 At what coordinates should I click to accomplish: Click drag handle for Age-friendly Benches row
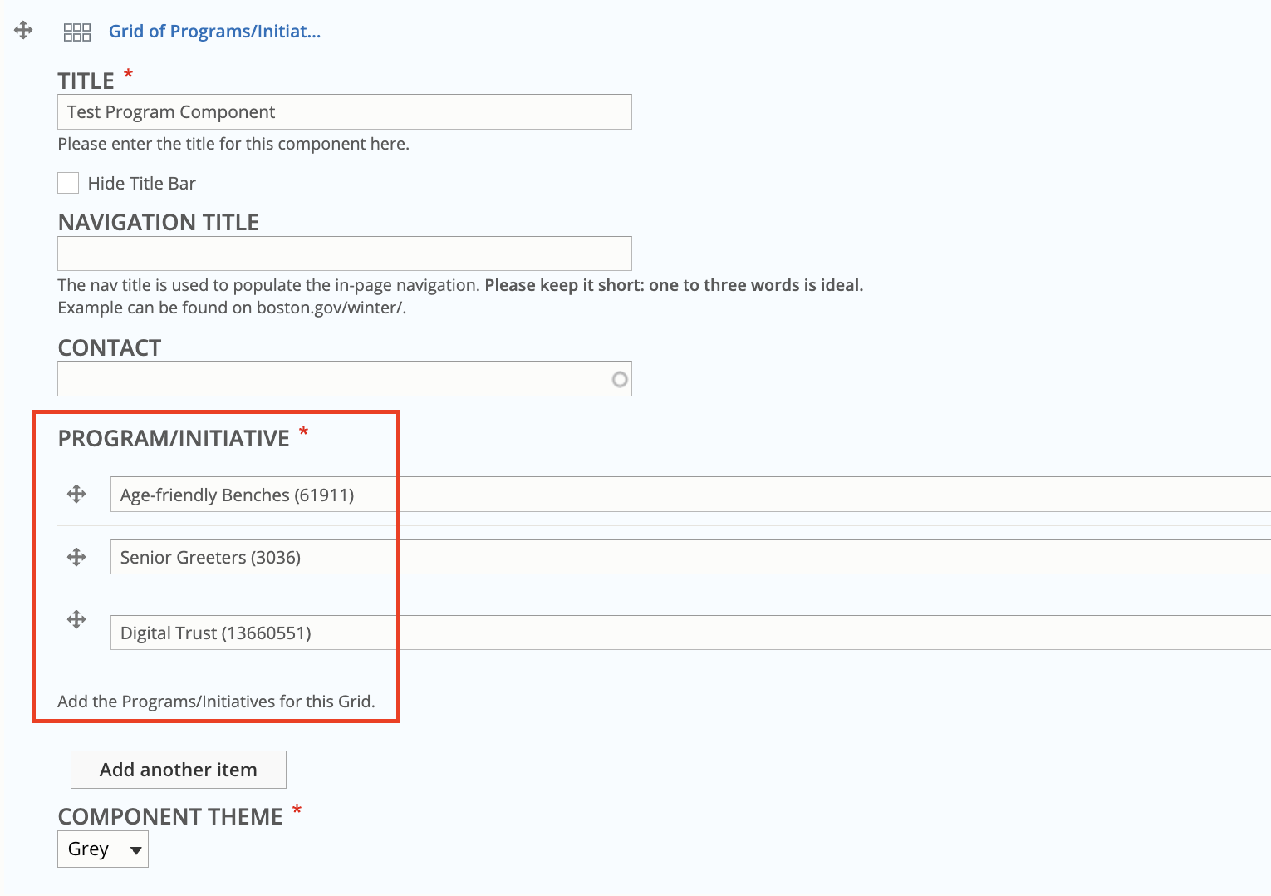(x=76, y=494)
